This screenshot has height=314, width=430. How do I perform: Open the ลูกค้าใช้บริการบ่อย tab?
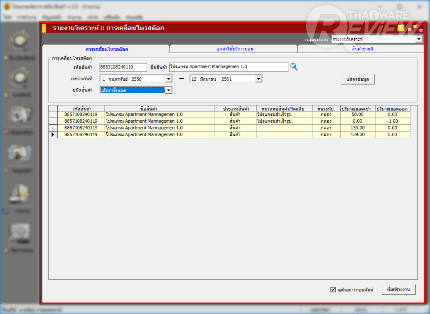[234, 49]
